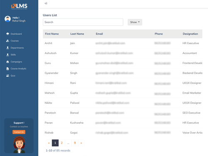Click last name Mohan

coord(74,63)
